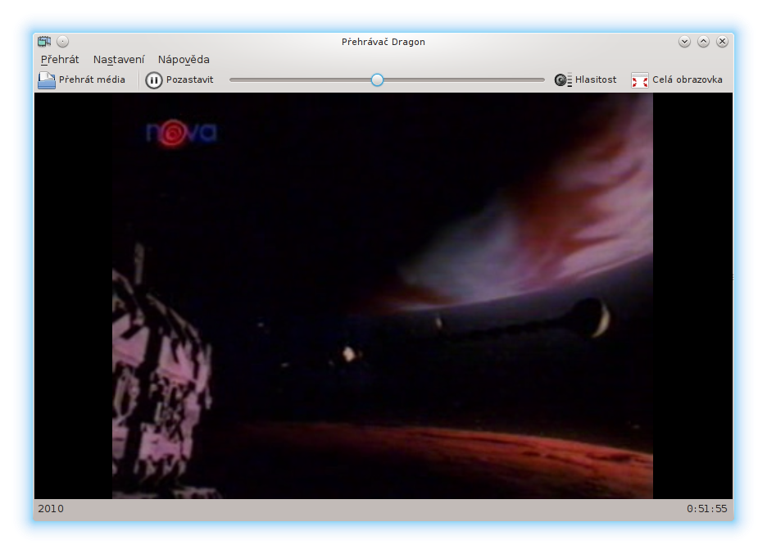This screenshot has width=767, height=554.
Task: Click the Přehrát média folder icon
Action: tap(47, 79)
